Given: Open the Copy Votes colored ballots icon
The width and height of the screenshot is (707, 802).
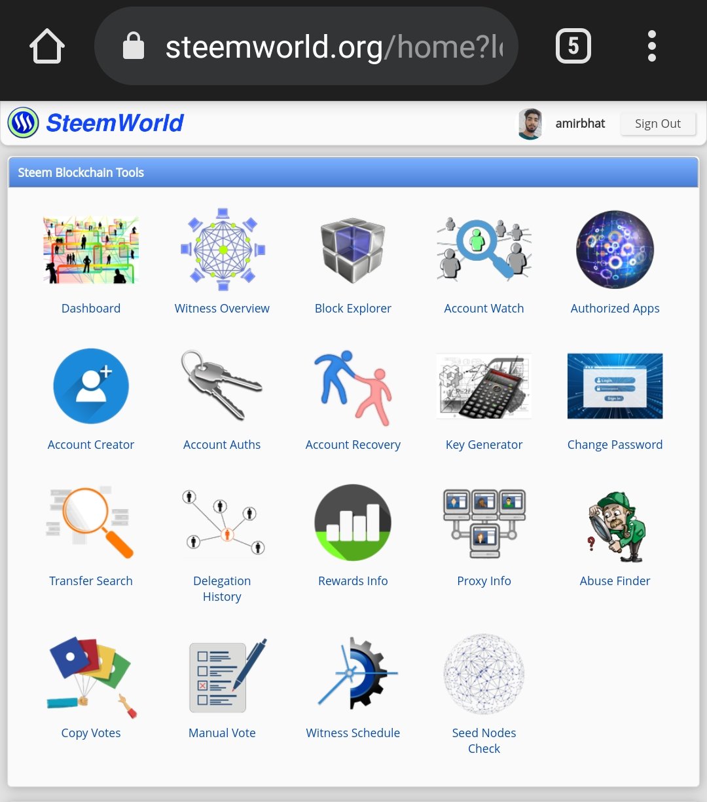Looking at the screenshot, I should click(x=91, y=677).
